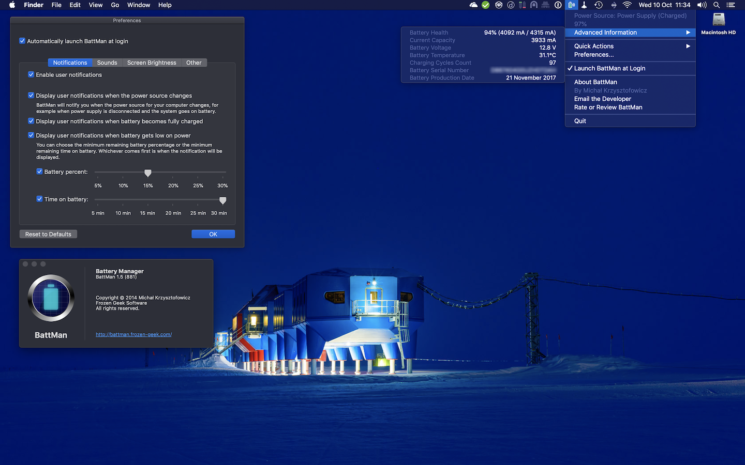Click the Battery percent slider handle
The width and height of the screenshot is (745, 465).
coord(148,173)
